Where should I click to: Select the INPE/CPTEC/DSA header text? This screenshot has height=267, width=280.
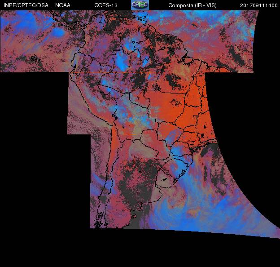[26, 5]
